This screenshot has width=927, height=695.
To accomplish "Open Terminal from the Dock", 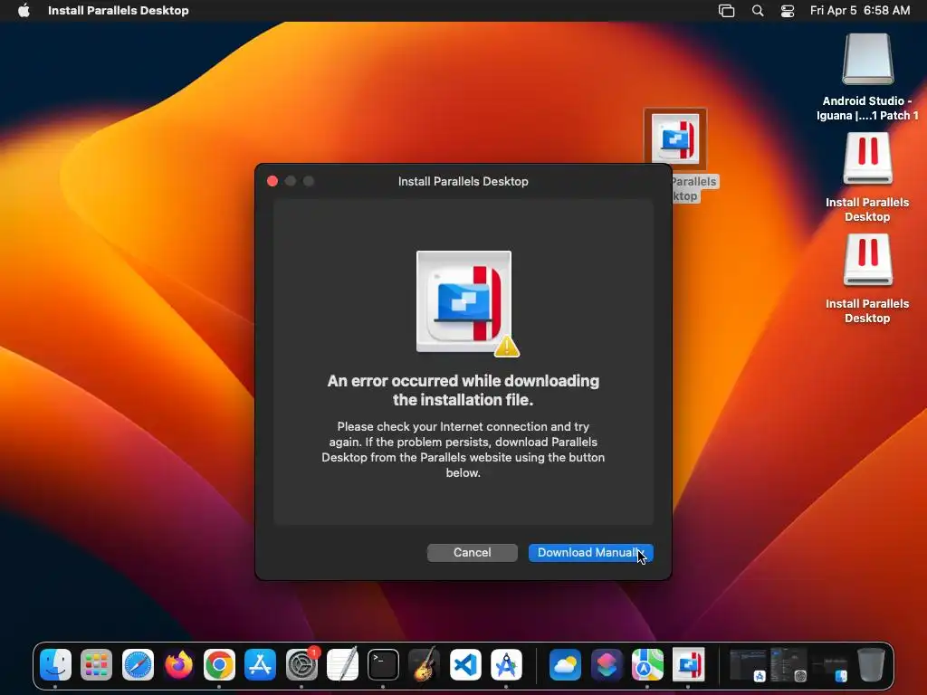I will pos(383,665).
